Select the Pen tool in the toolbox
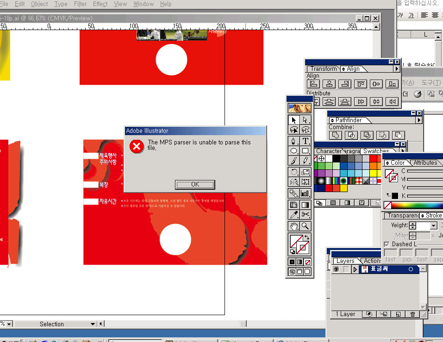This screenshot has width=443, height=342. tap(293, 141)
